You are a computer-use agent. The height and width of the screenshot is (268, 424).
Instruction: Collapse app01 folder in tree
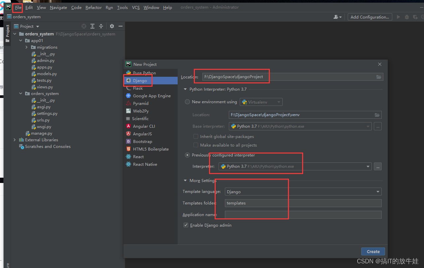coord(21,41)
